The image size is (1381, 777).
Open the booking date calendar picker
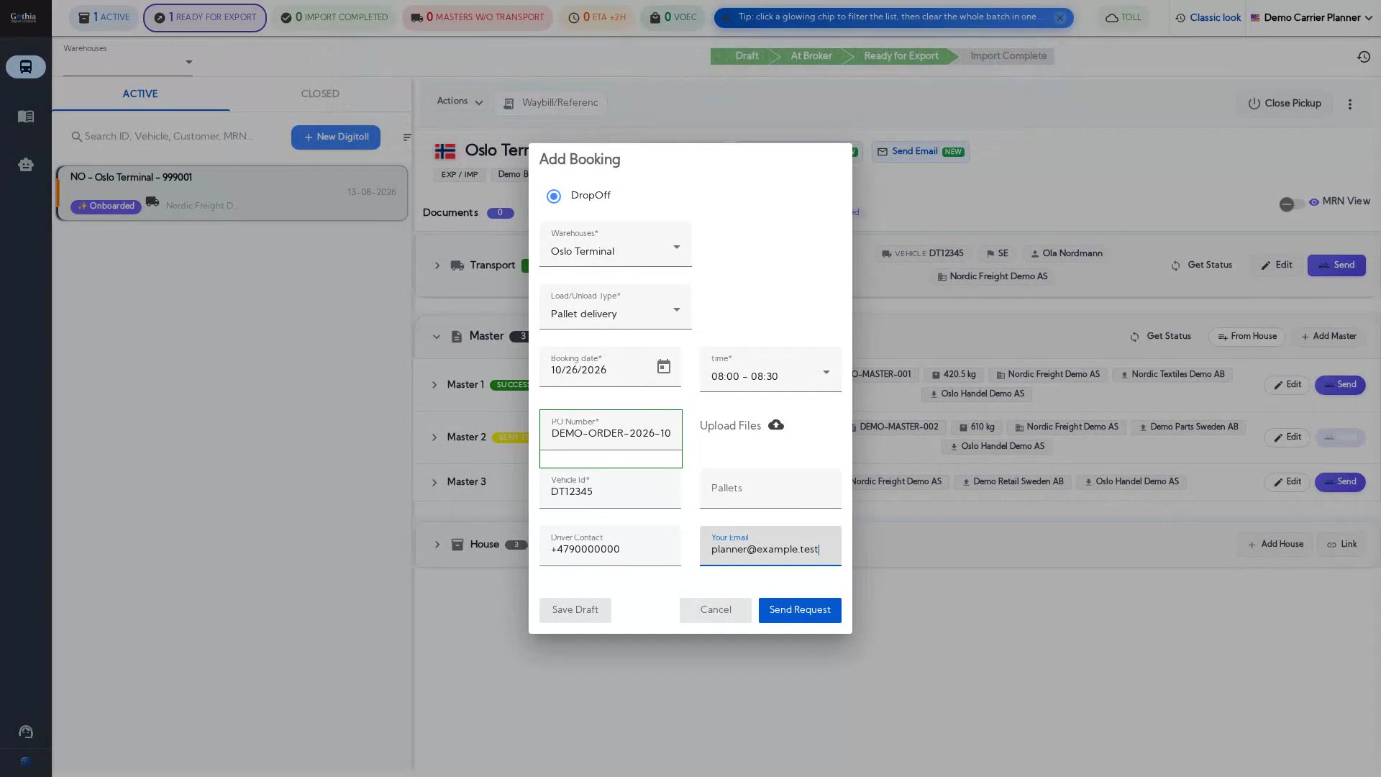pyautogui.click(x=664, y=367)
